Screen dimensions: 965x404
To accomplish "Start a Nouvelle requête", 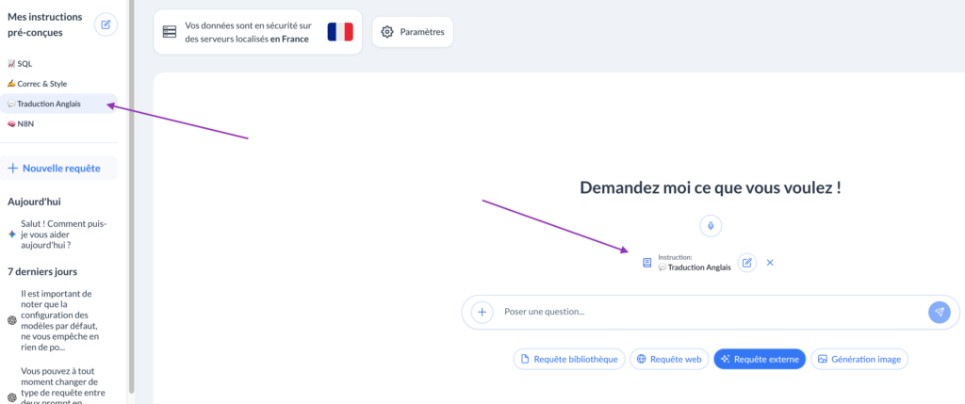I will [60, 169].
